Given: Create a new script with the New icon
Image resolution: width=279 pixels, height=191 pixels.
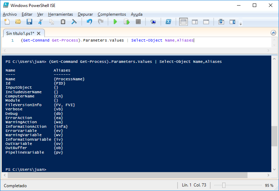Looking at the screenshot, I should [7, 22].
